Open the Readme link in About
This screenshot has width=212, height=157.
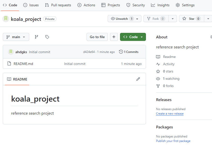[x=169, y=57]
